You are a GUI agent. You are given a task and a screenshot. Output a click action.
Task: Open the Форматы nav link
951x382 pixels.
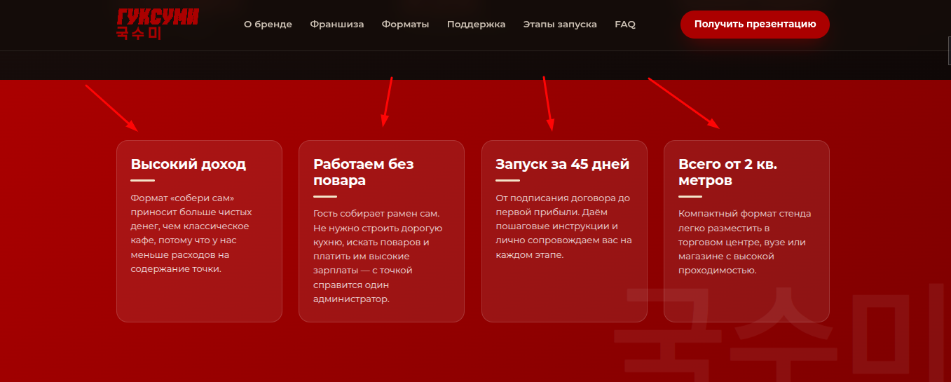point(405,24)
